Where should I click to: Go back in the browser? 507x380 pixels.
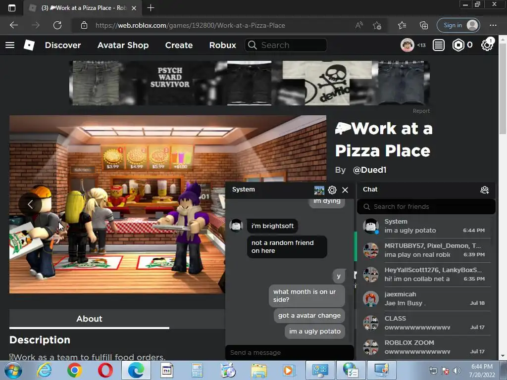click(13, 25)
